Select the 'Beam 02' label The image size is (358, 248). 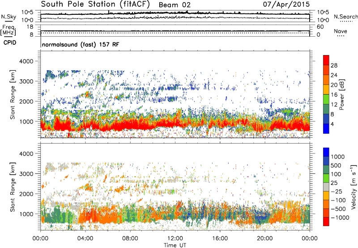(x=175, y=5)
